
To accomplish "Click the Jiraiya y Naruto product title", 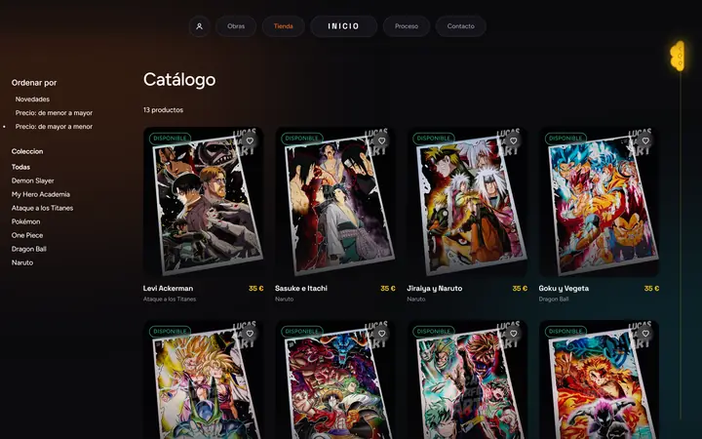I will tap(435, 289).
